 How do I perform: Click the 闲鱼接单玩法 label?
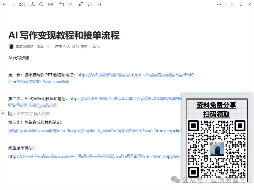pyautogui.click(x=21, y=148)
